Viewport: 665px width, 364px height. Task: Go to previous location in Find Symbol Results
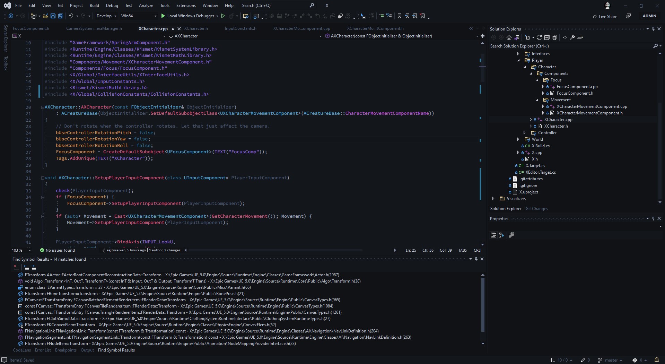(x=26, y=267)
